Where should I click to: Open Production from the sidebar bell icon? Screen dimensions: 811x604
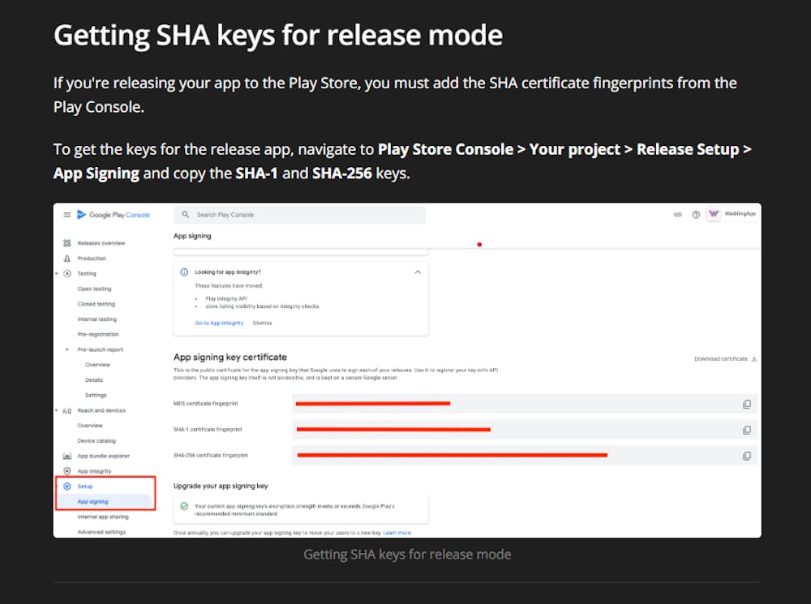67,258
